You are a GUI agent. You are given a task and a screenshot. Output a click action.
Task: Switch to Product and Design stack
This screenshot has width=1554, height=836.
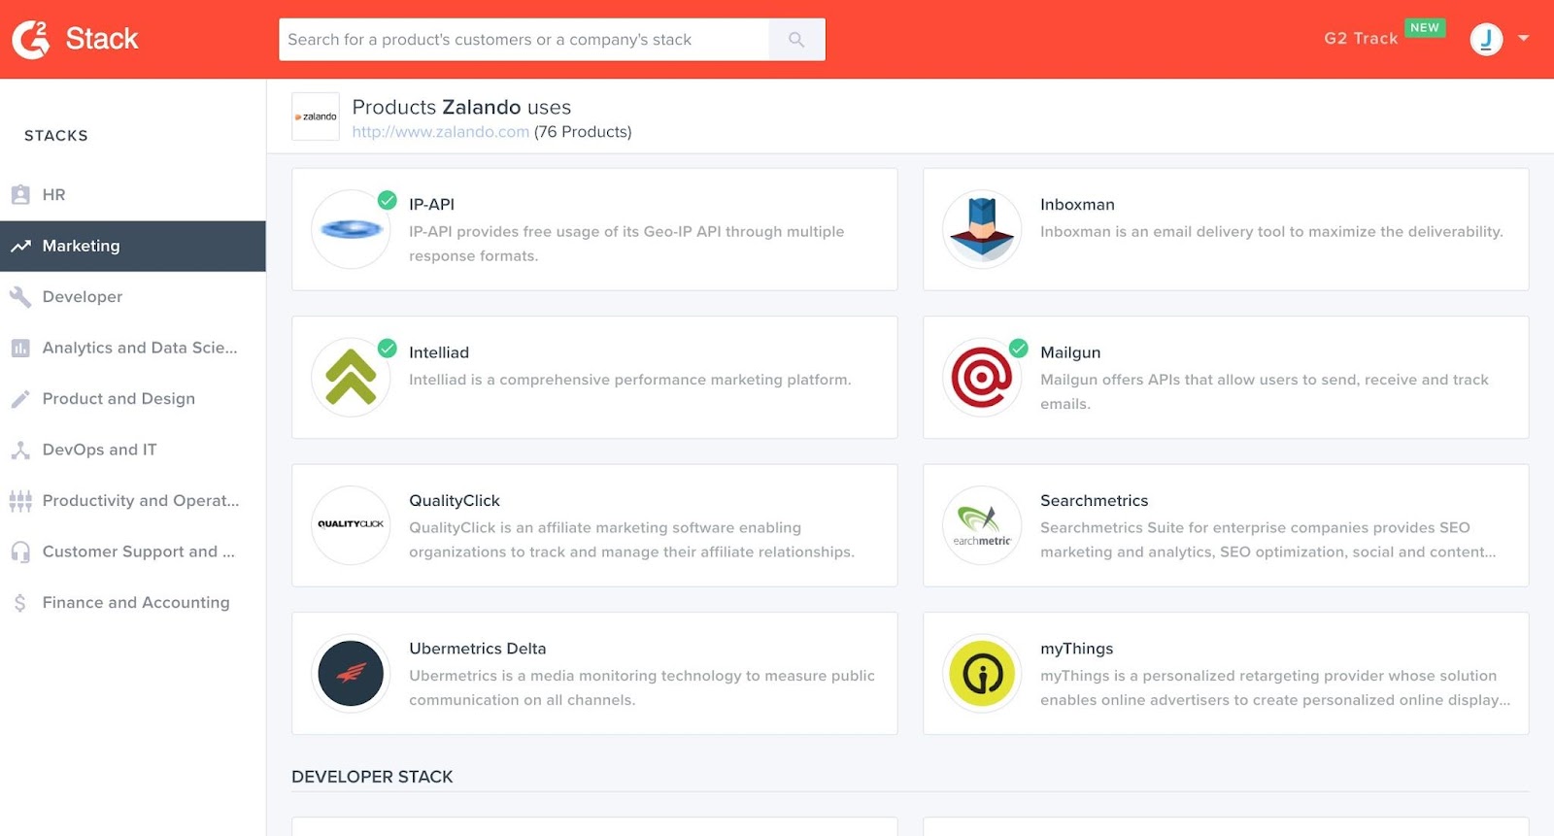133,399
